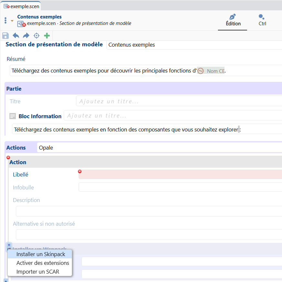Click the plus button at bottom left

[x=6, y=281]
